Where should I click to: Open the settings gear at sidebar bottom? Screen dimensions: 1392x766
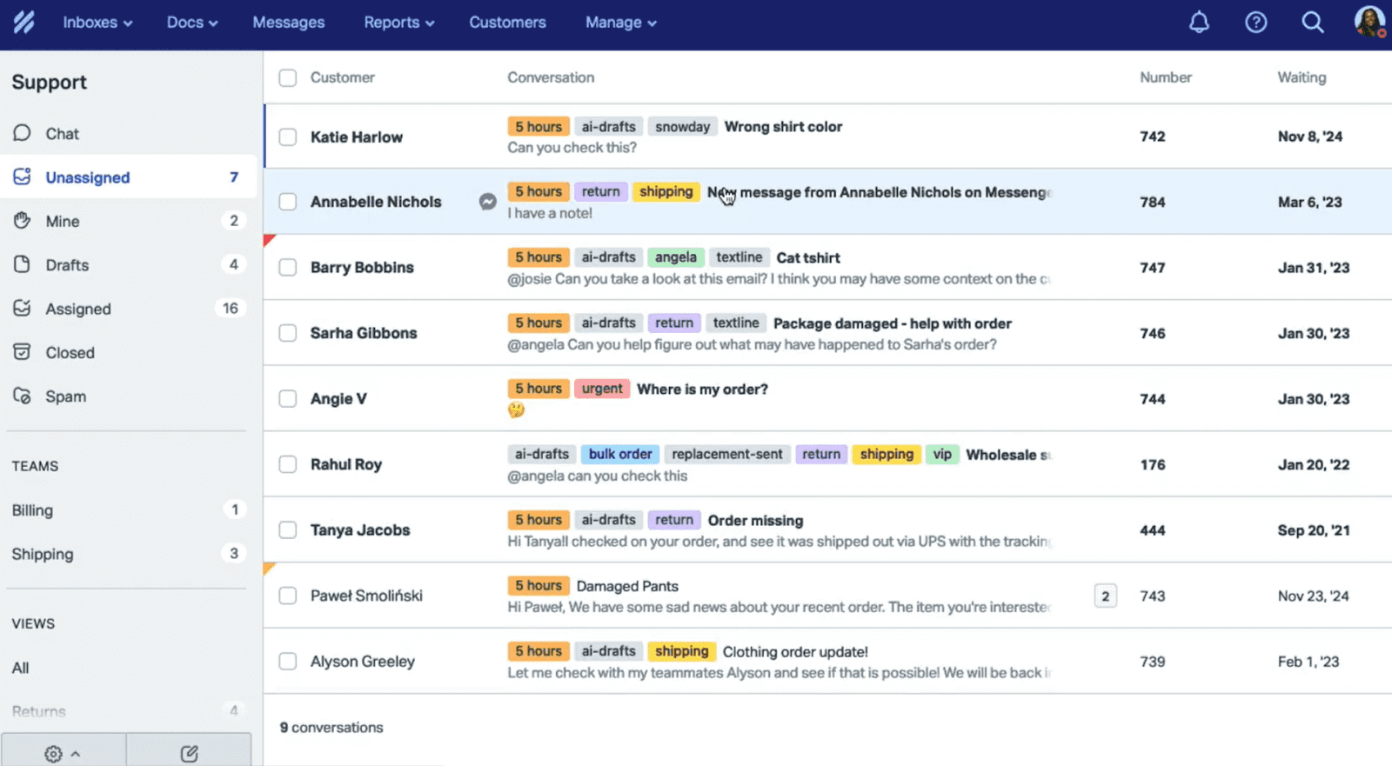tap(54, 753)
